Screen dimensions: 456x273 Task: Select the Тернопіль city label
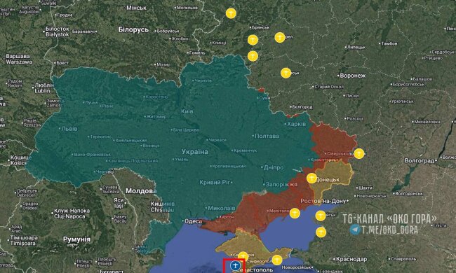101,136
